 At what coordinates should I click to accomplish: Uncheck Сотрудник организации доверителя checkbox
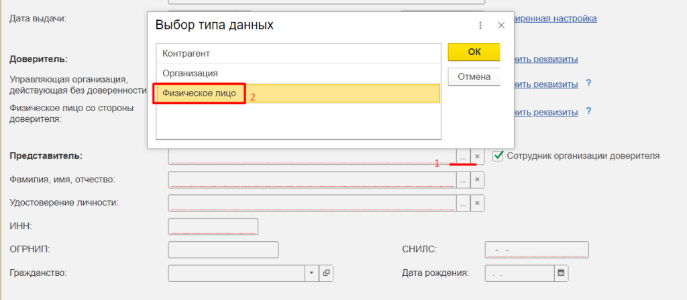[x=498, y=156]
